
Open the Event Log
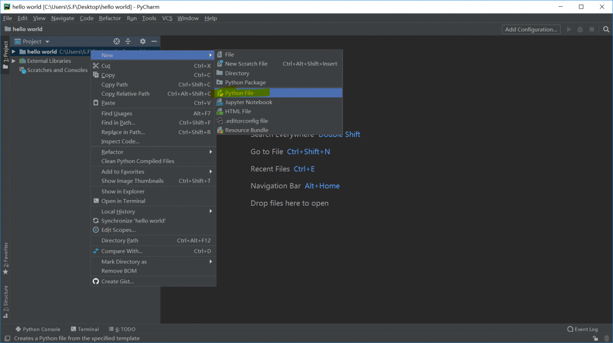tap(582, 329)
